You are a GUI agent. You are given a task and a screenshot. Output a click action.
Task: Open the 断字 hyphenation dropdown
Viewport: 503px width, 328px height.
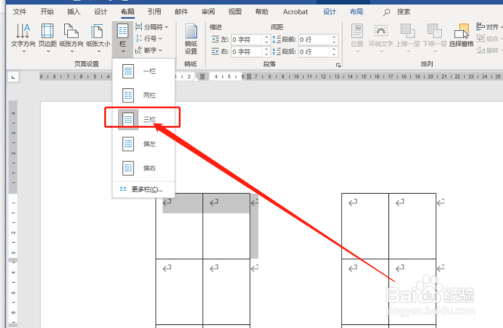pyautogui.click(x=148, y=50)
